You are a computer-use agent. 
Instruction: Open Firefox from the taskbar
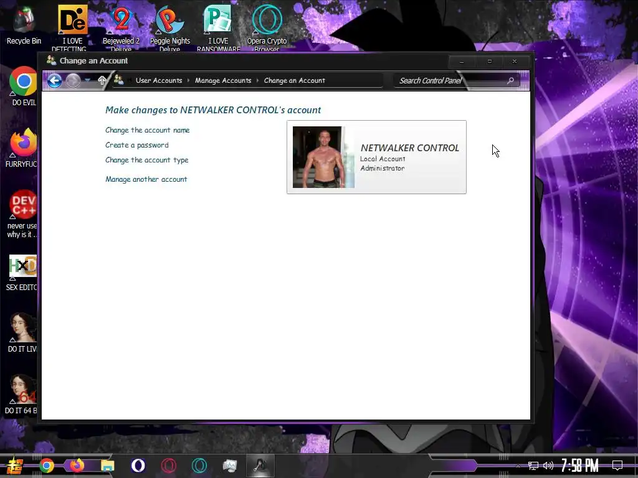[x=77, y=466]
